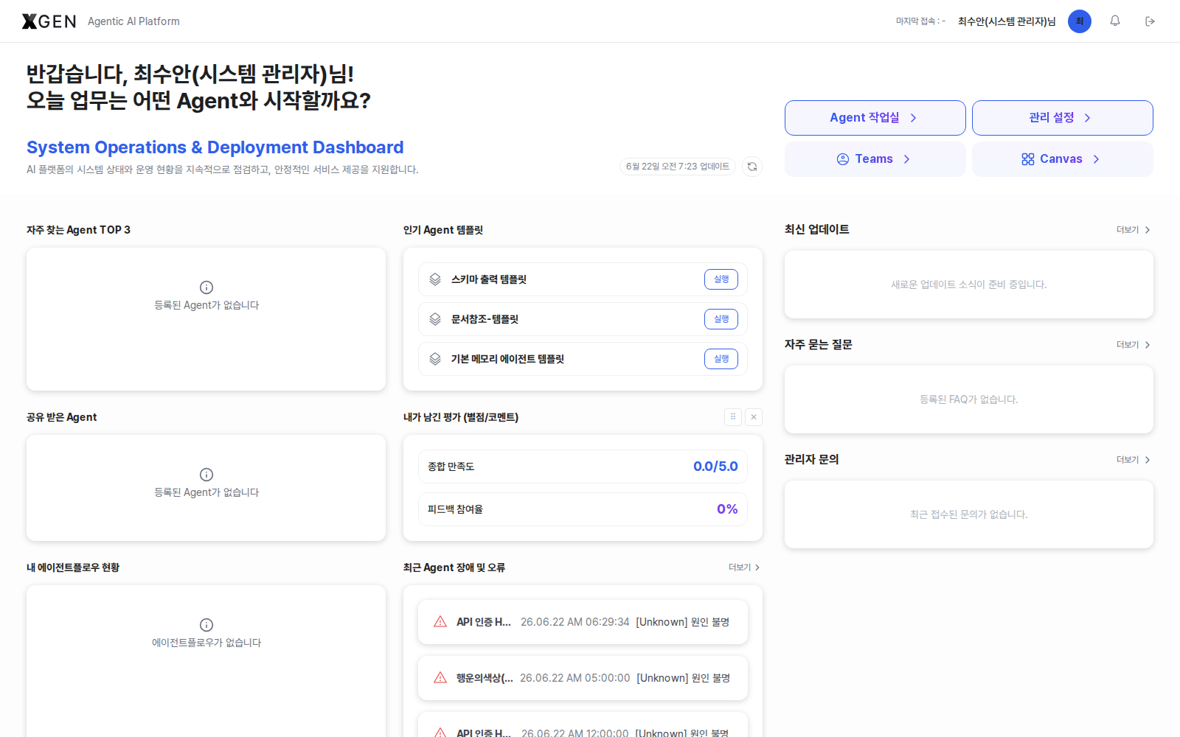This screenshot has width=1180, height=737.
Task: Open the user avatar 최
Action: click(1080, 21)
